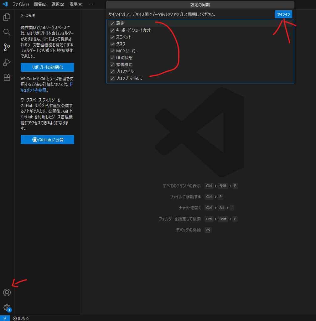The height and width of the screenshot is (321, 316).
Task: Uncheck the プロンプトと指示 option
Action: click(112, 79)
